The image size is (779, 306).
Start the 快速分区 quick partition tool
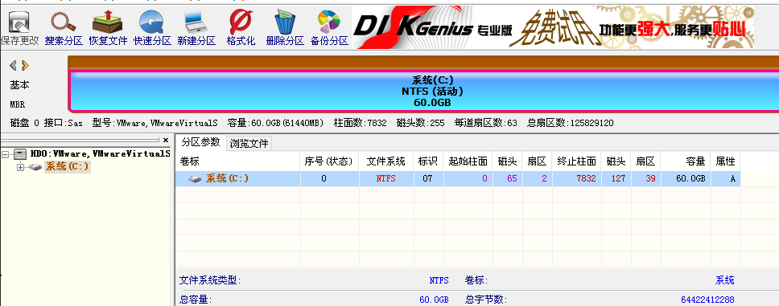pos(152,29)
